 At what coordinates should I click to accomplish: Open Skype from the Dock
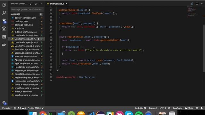click(129, 113)
